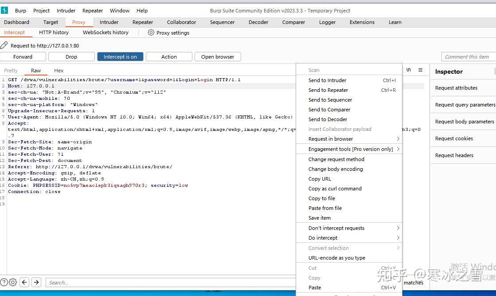Open the Window menu
This screenshot has height=296, width=496.
click(x=120, y=11)
